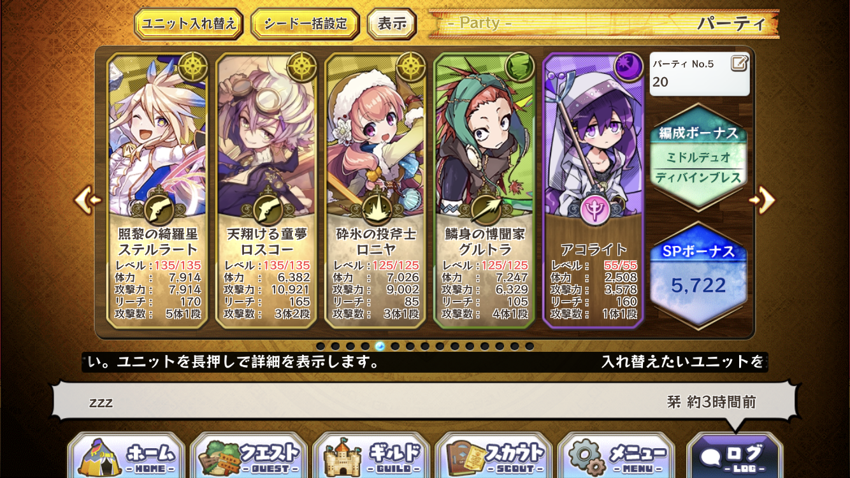Image resolution: width=850 pixels, height=478 pixels.
Task: Tap the purple element badge on アコライト card
Action: tap(629, 67)
